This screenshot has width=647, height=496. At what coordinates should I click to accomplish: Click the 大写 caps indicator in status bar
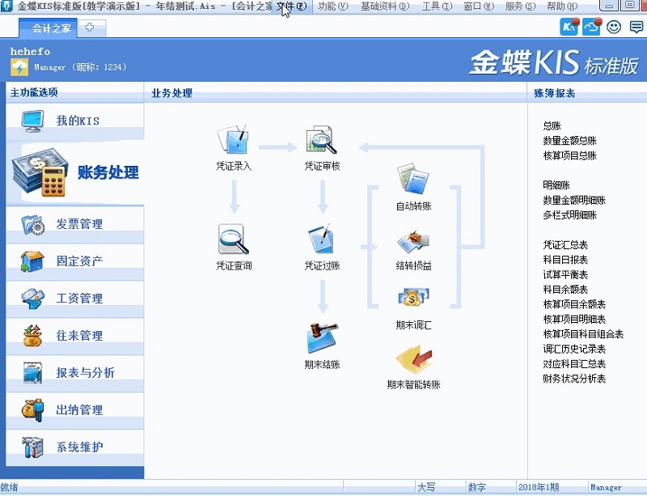click(x=426, y=487)
